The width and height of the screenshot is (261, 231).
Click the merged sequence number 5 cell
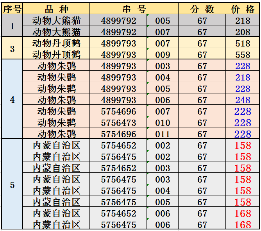tap(12, 184)
